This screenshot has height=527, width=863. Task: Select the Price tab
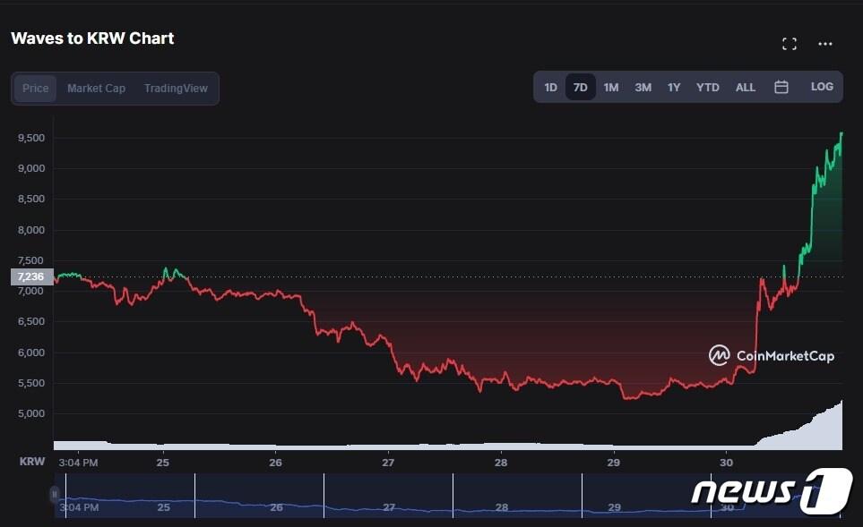(x=36, y=89)
